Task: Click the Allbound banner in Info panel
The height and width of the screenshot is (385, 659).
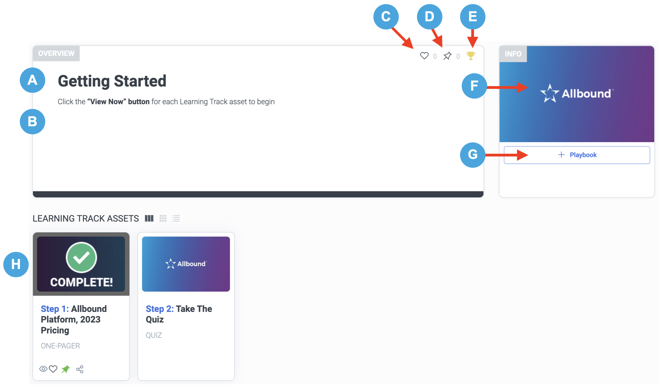Action: [577, 94]
